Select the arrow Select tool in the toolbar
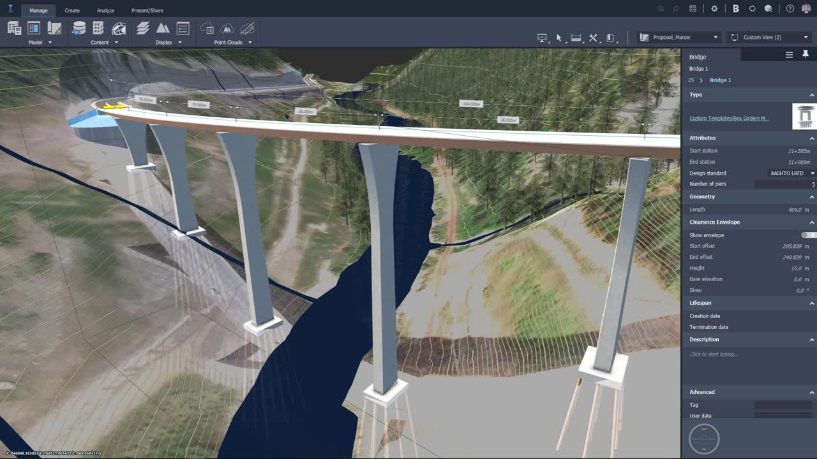 [x=558, y=37]
